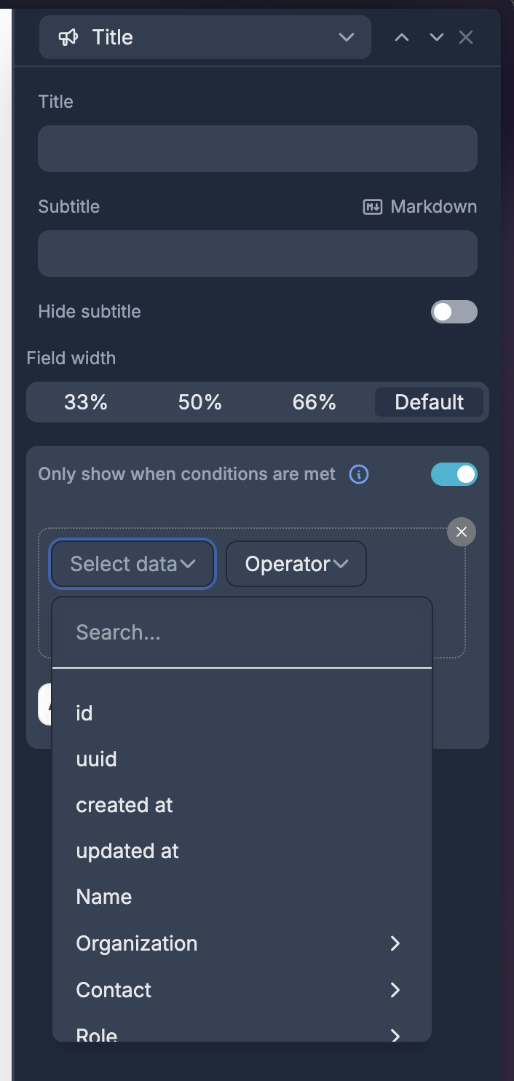Click the Markdown icon next to Subtitle
514x1081 pixels.
(373, 207)
